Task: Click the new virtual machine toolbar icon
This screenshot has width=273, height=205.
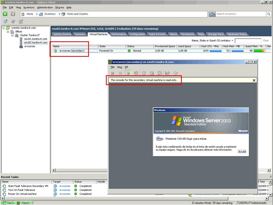Action: (x=6, y=22)
